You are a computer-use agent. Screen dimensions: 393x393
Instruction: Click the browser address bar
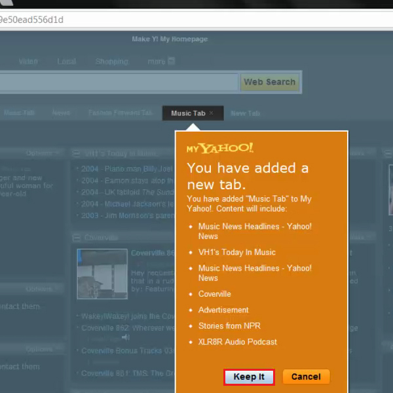coord(196,20)
